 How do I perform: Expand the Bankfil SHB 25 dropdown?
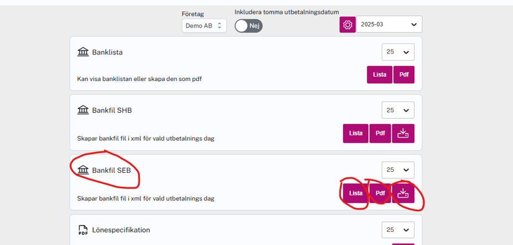click(x=398, y=110)
